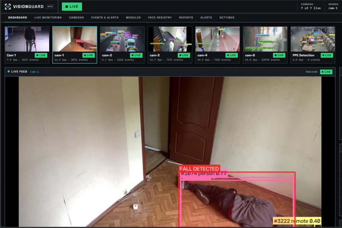Select the cam-4 corridor thumbnail
The image size is (342, 228).
pos(217,39)
